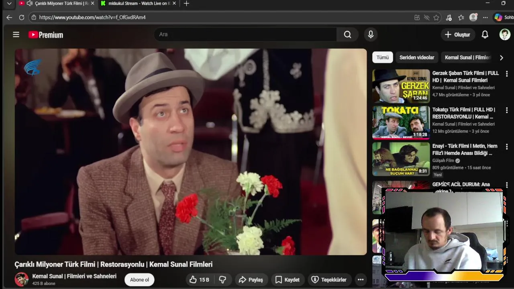Open the Gülşah Film channel link
The height and width of the screenshot is (289, 514).
(x=443, y=161)
